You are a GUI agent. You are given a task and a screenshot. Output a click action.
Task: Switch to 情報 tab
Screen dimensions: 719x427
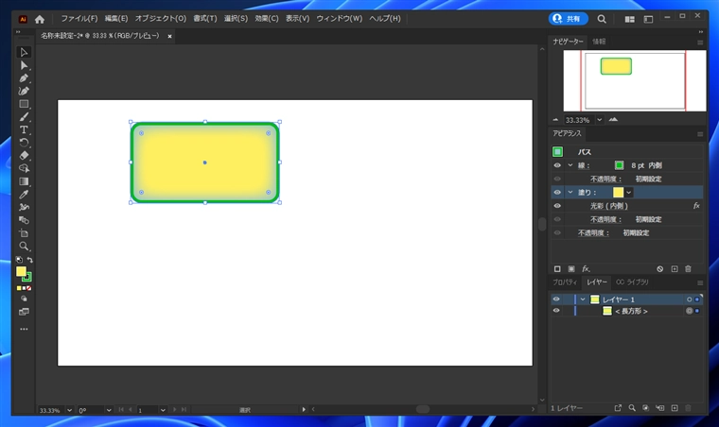pyautogui.click(x=599, y=42)
